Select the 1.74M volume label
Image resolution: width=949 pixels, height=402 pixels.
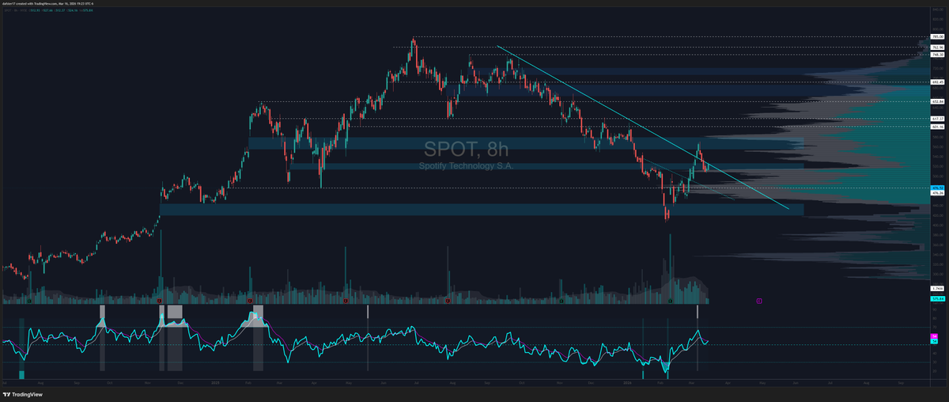pyautogui.click(x=937, y=289)
